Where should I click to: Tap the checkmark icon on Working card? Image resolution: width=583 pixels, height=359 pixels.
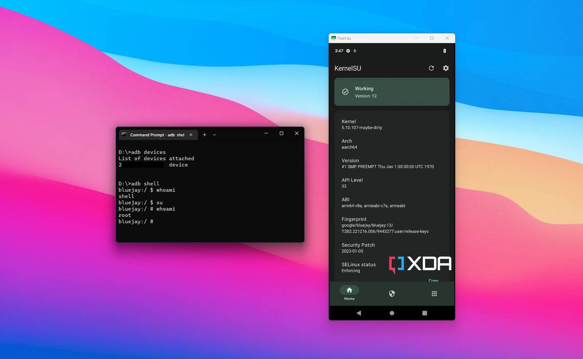[x=345, y=92]
